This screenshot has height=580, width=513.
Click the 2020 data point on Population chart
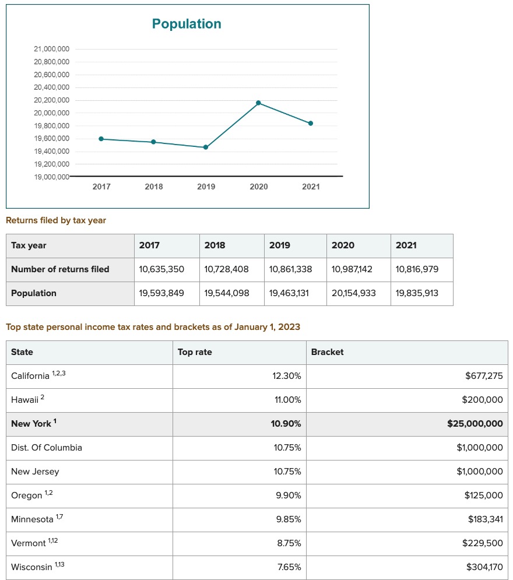click(258, 103)
